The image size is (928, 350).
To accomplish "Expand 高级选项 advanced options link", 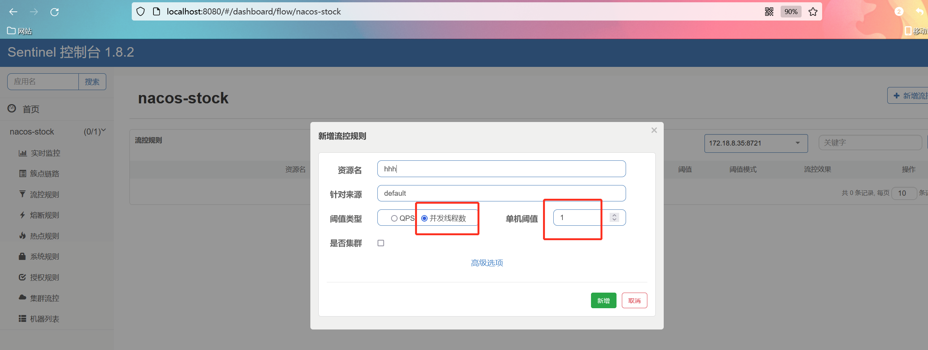I will (x=487, y=263).
